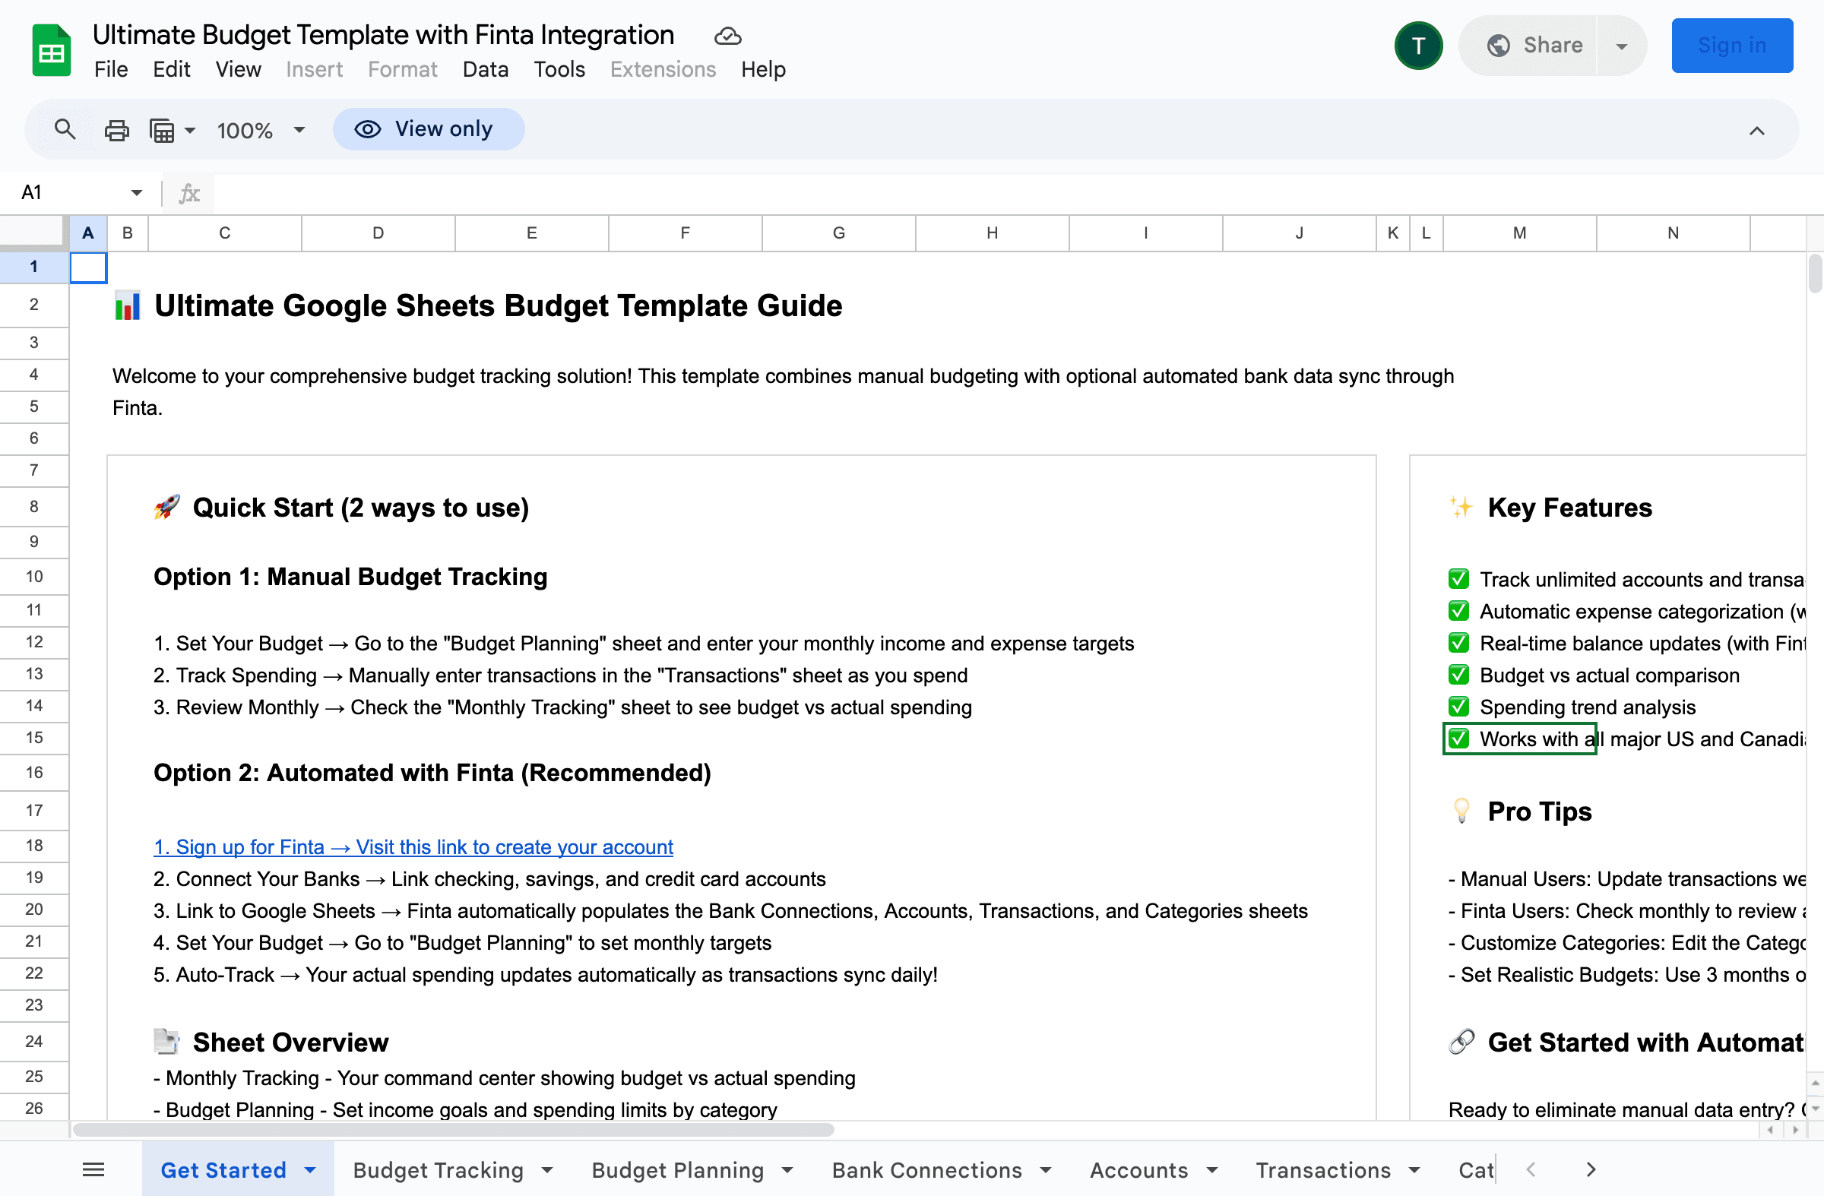Open the Transactions tab menu arrow
The image size is (1824, 1196).
pos(1414,1170)
